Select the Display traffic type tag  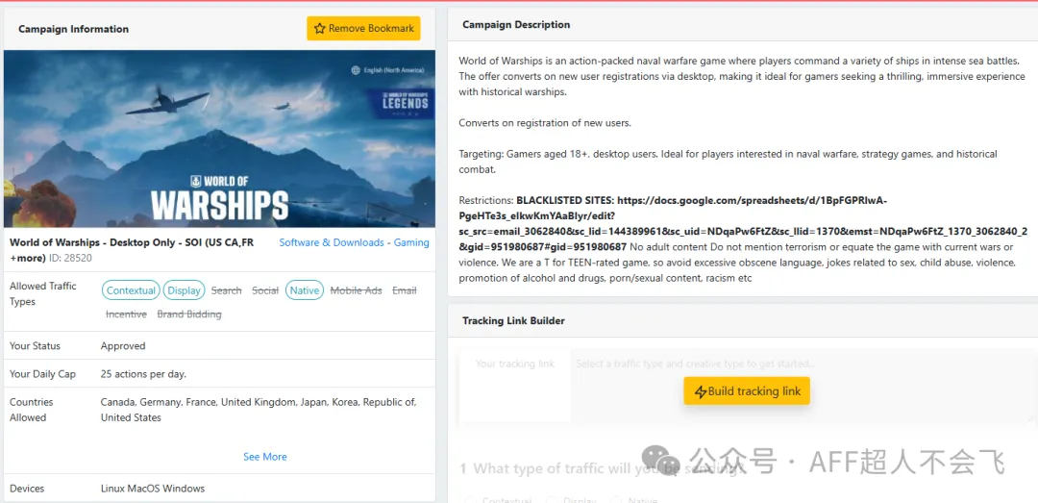tap(184, 290)
